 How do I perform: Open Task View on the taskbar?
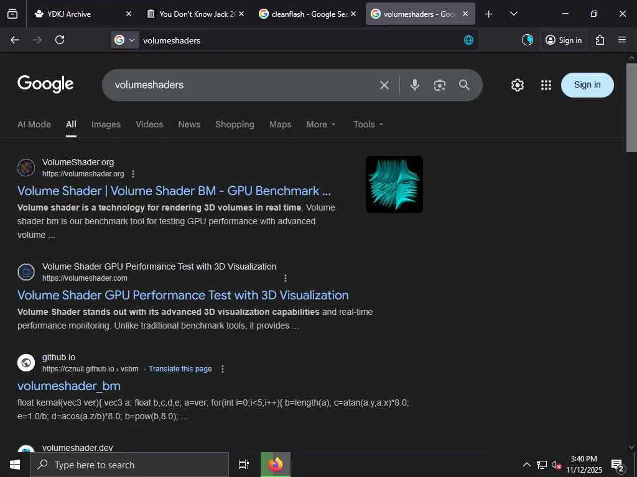[x=243, y=465]
